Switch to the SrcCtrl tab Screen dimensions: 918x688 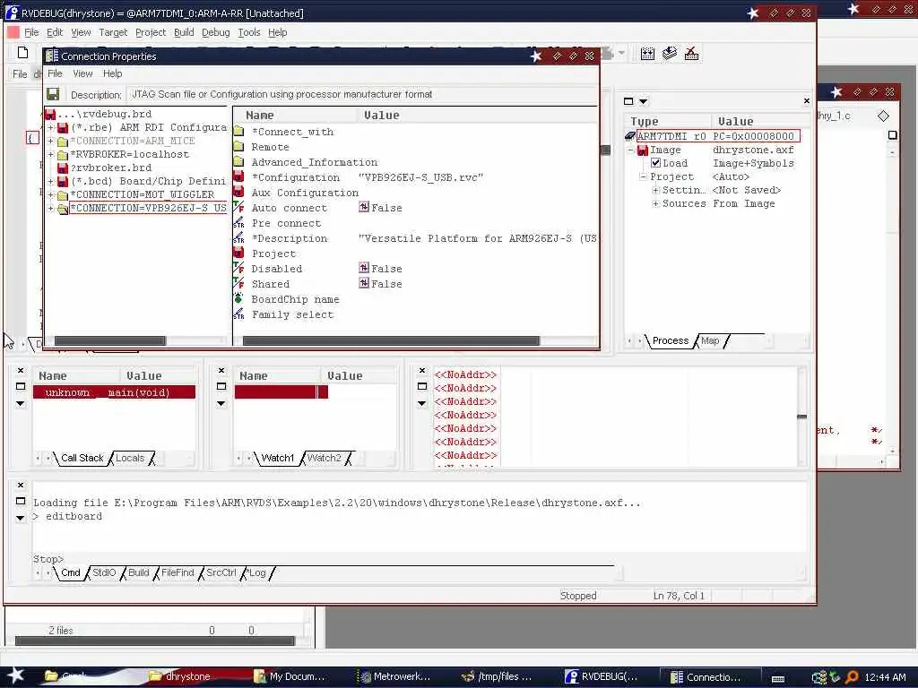point(221,572)
